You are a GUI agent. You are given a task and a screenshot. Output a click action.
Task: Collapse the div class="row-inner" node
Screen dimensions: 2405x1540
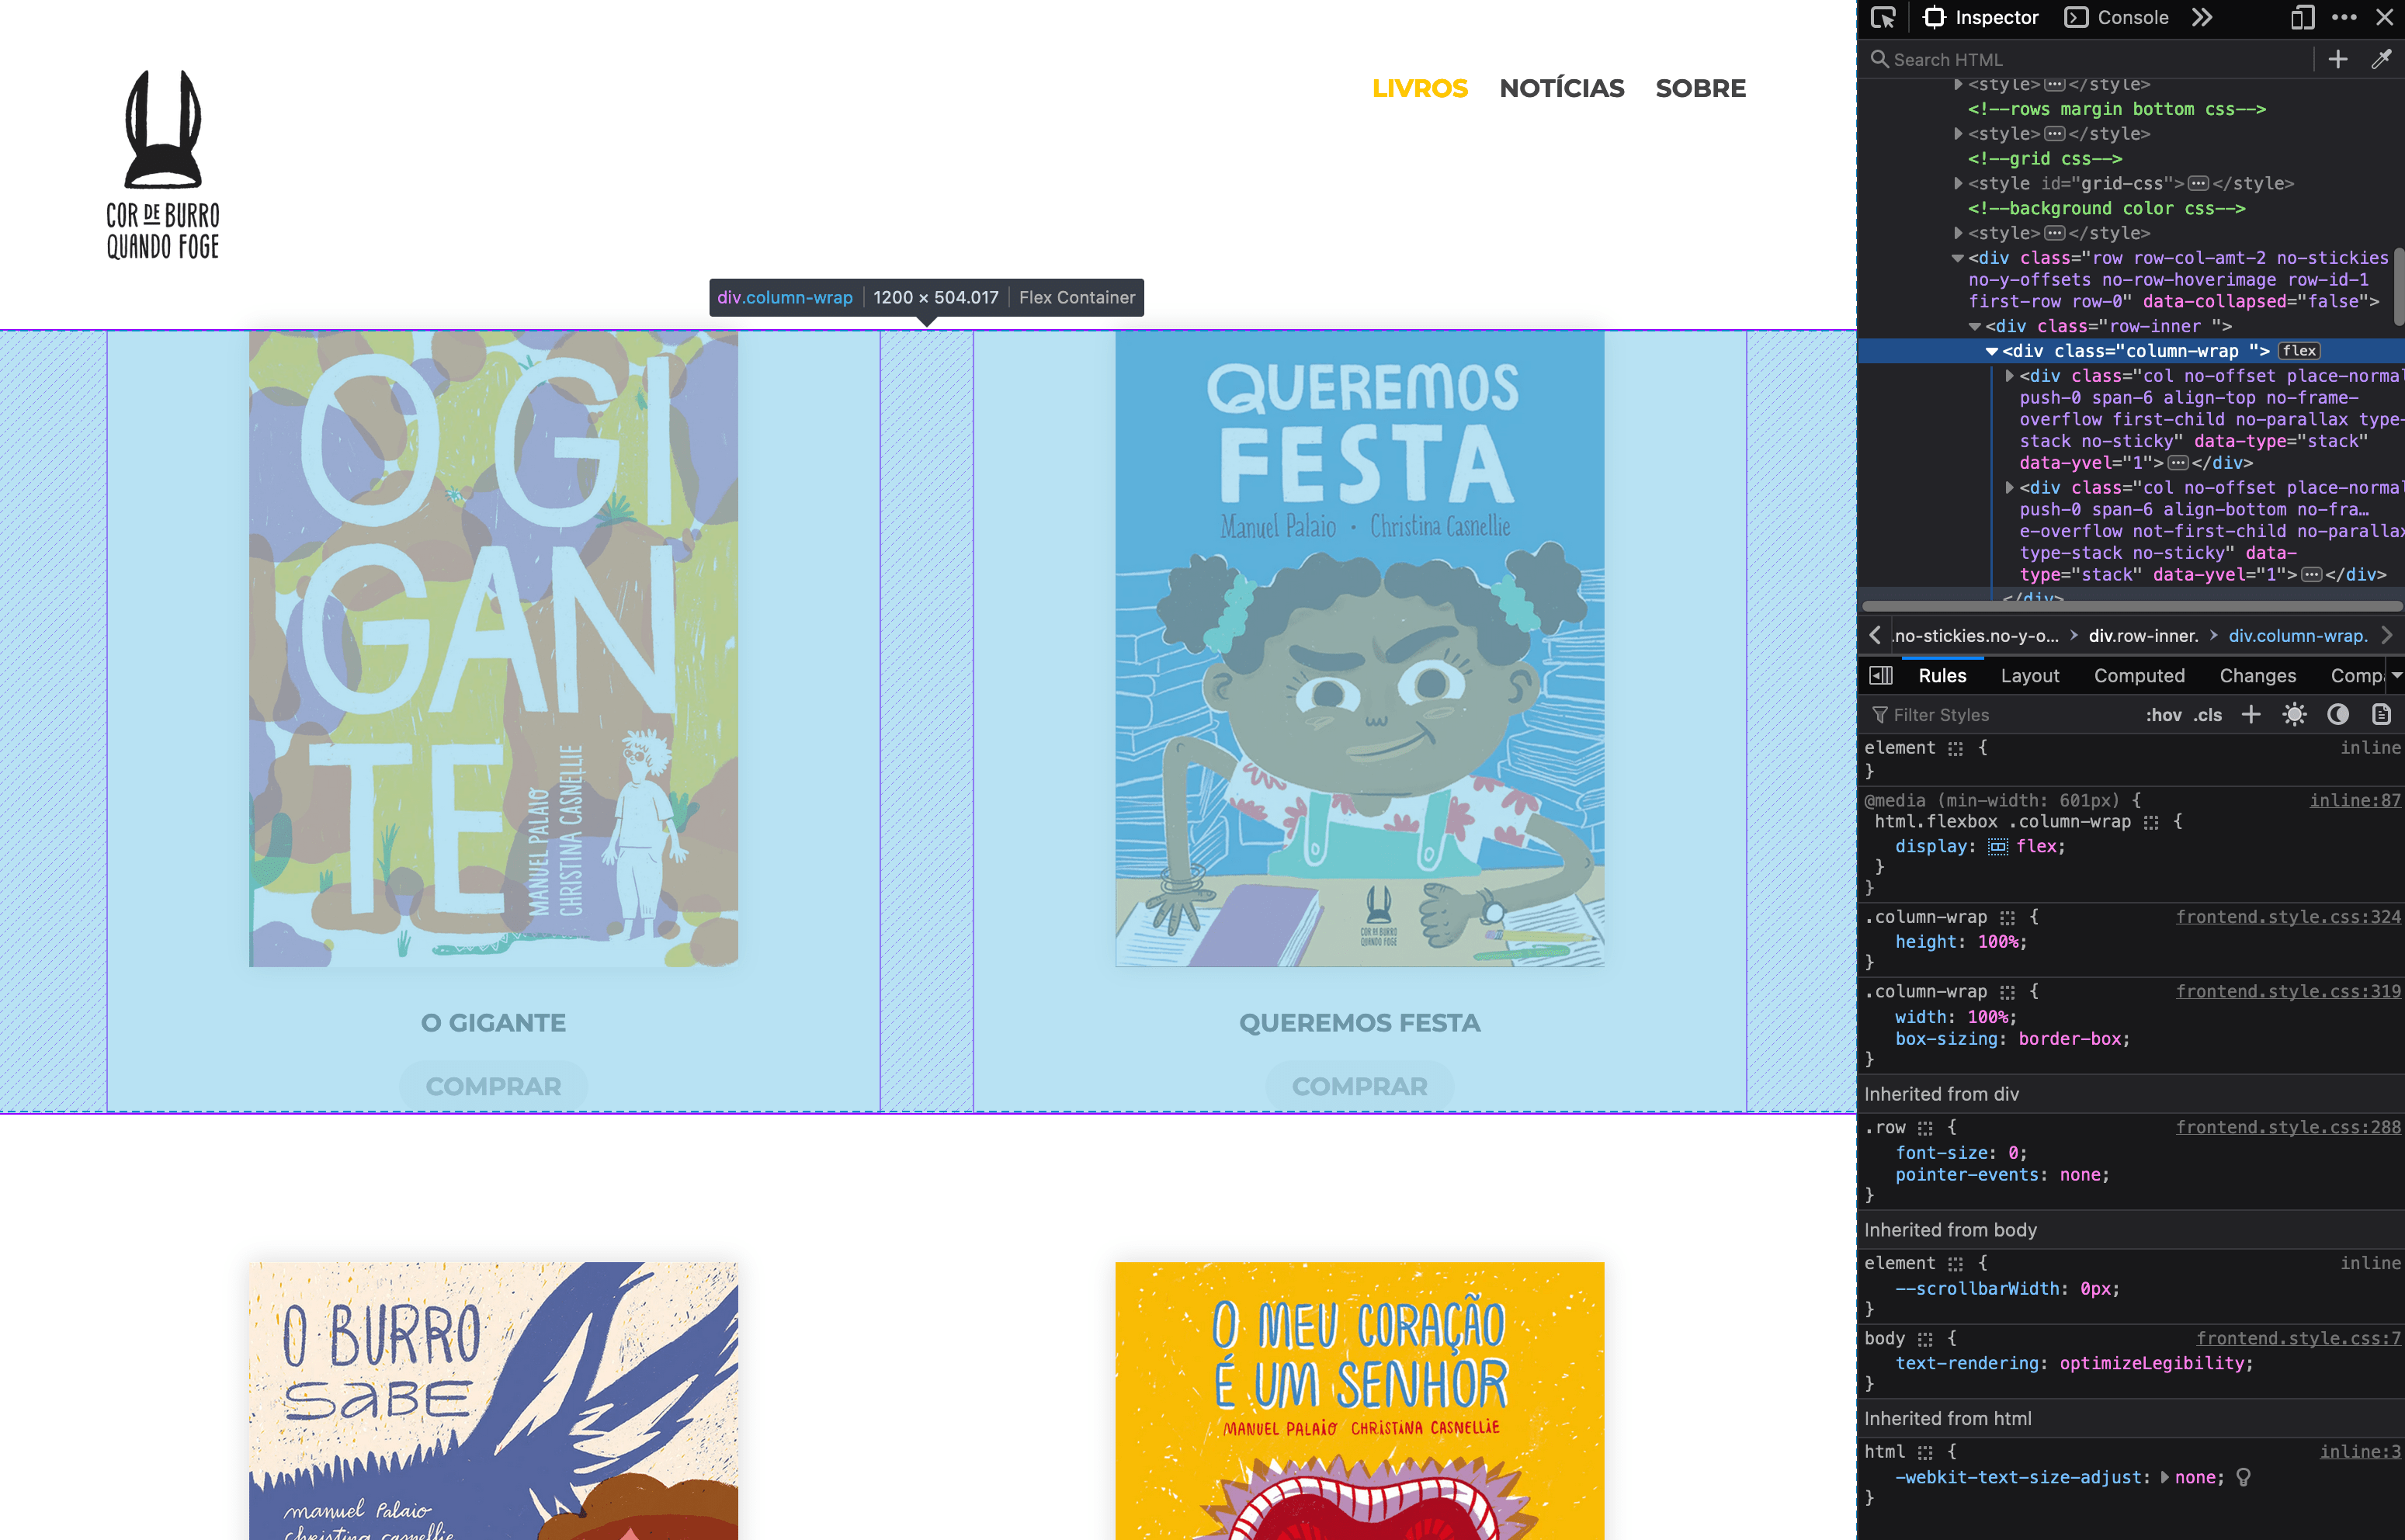click(1975, 326)
